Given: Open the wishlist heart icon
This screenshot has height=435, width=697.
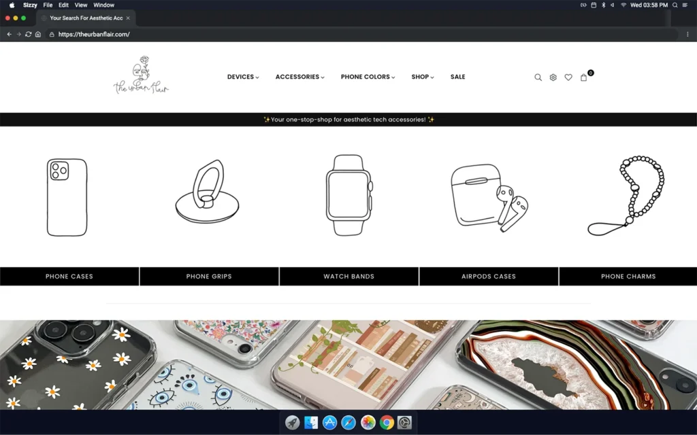Looking at the screenshot, I should point(568,77).
